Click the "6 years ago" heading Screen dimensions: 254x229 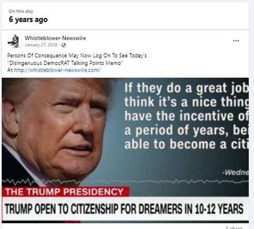[28, 19]
